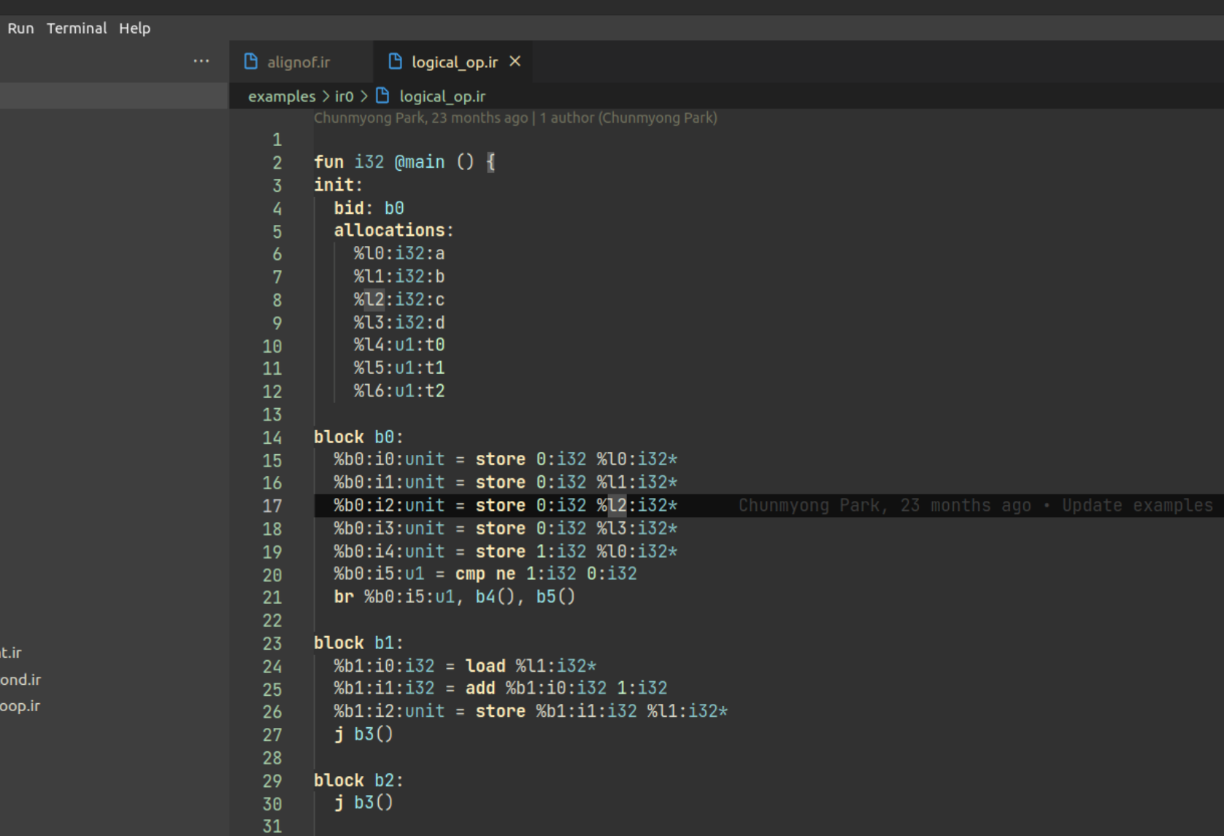
Task: Click the file icon on the alignof.ir tab
Action: pos(251,62)
